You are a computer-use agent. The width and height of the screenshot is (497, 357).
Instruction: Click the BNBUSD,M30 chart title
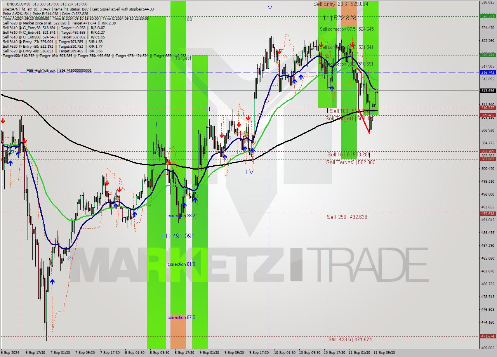19,4
